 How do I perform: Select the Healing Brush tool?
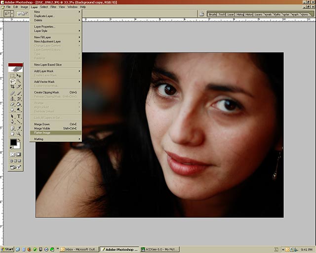pyautogui.click(x=12, y=93)
